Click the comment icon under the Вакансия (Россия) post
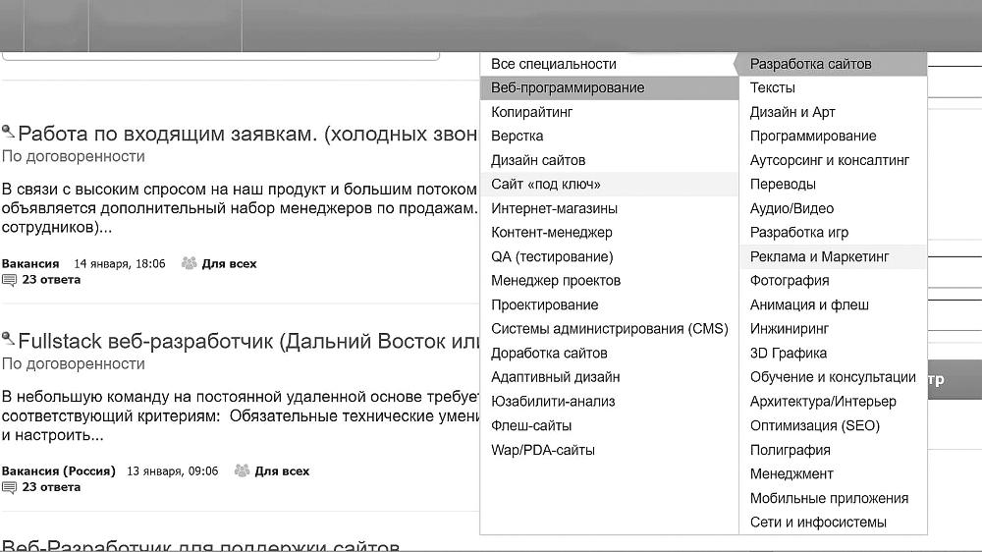This screenshot has width=982, height=552. (10, 487)
